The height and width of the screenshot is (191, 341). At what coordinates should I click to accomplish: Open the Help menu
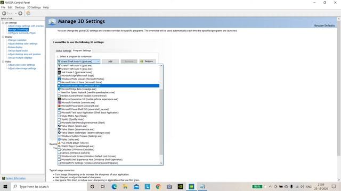(x=46, y=7)
